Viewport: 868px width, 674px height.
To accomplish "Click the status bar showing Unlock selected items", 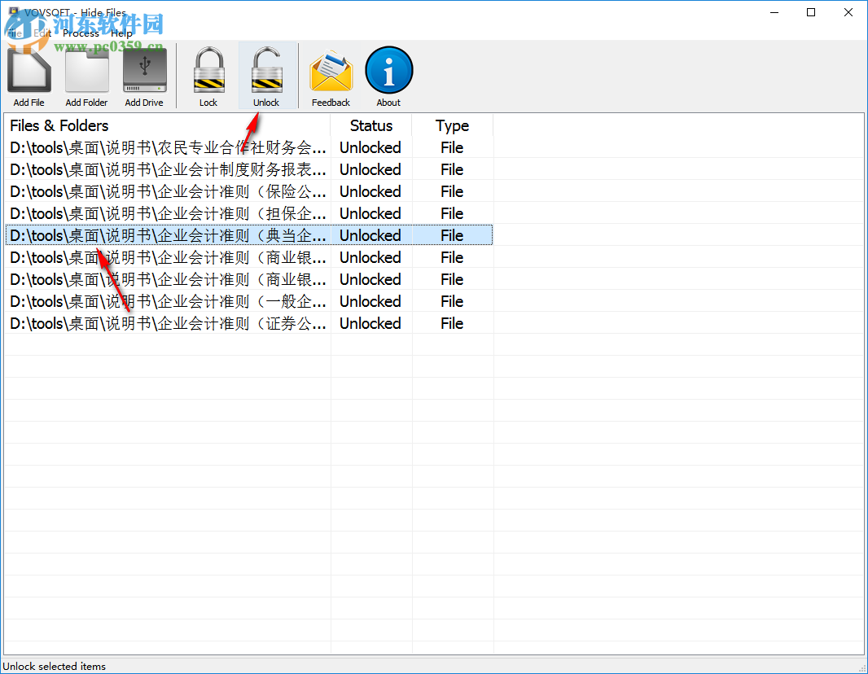I will (54, 666).
